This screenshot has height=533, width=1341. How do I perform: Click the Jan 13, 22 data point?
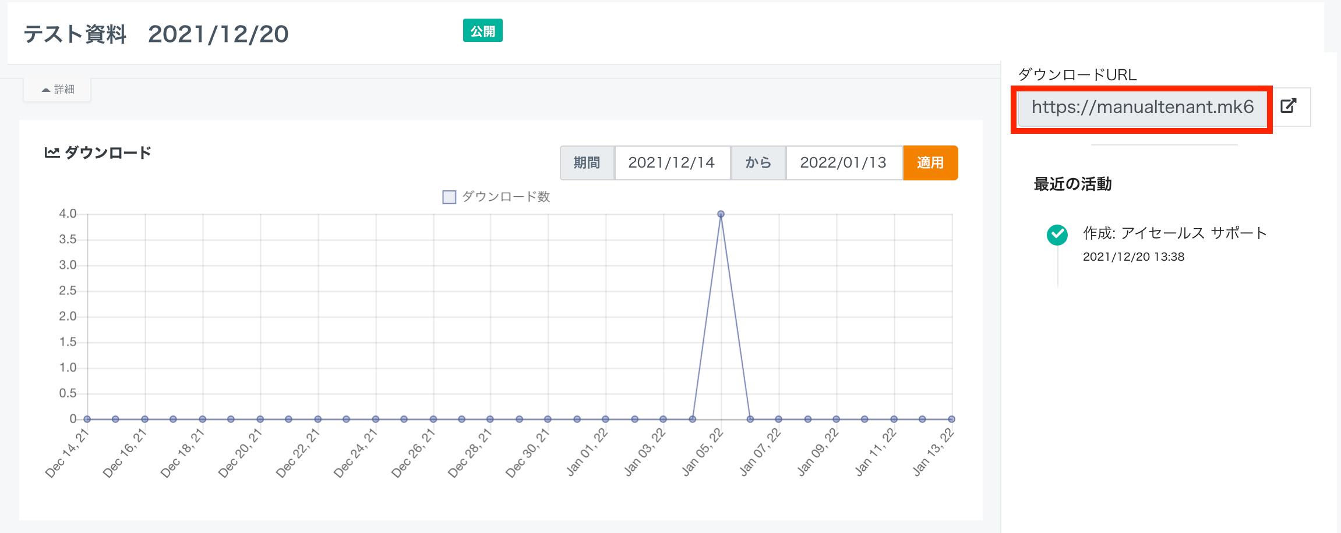[x=951, y=419]
